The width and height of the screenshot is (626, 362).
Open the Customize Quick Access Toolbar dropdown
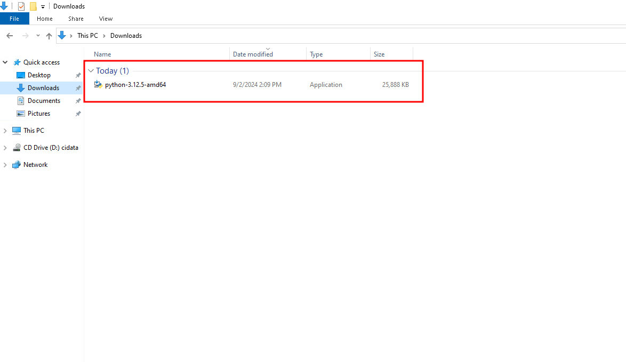(43, 6)
